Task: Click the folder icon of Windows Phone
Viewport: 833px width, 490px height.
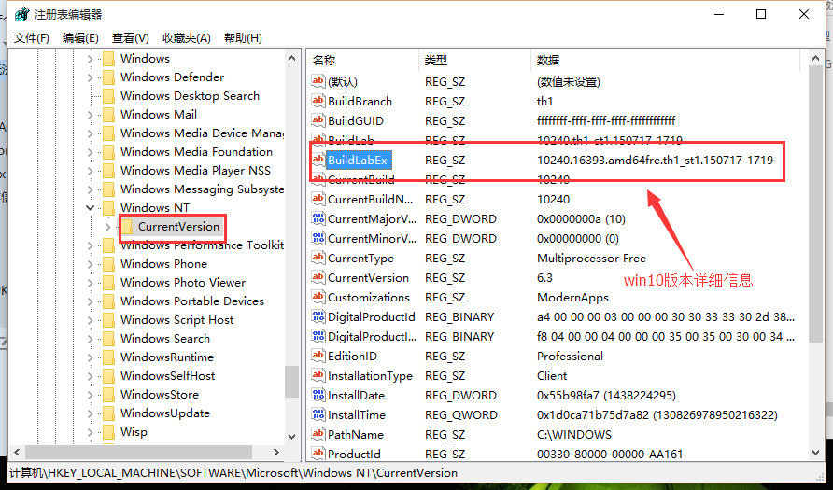Action: 108,264
